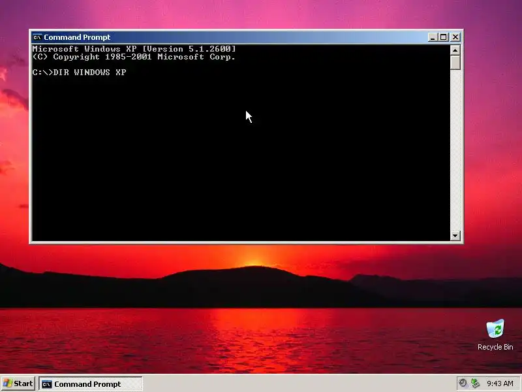Click the first system tray icon
This screenshot has height=392, width=522.
pos(463,384)
